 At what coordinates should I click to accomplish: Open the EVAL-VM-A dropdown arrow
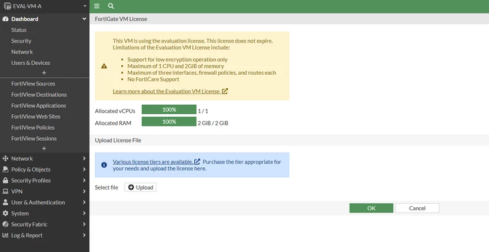point(85,6)
